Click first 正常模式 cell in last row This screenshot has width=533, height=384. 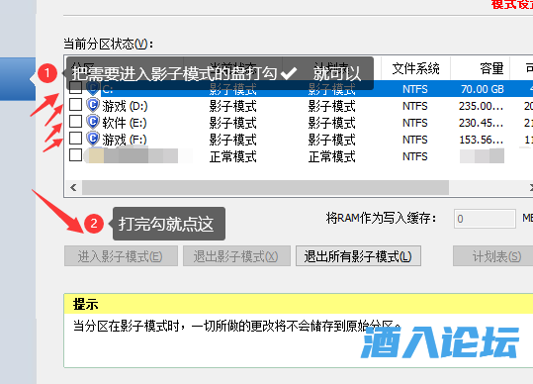pyautogui.click(x=232, y=156)
